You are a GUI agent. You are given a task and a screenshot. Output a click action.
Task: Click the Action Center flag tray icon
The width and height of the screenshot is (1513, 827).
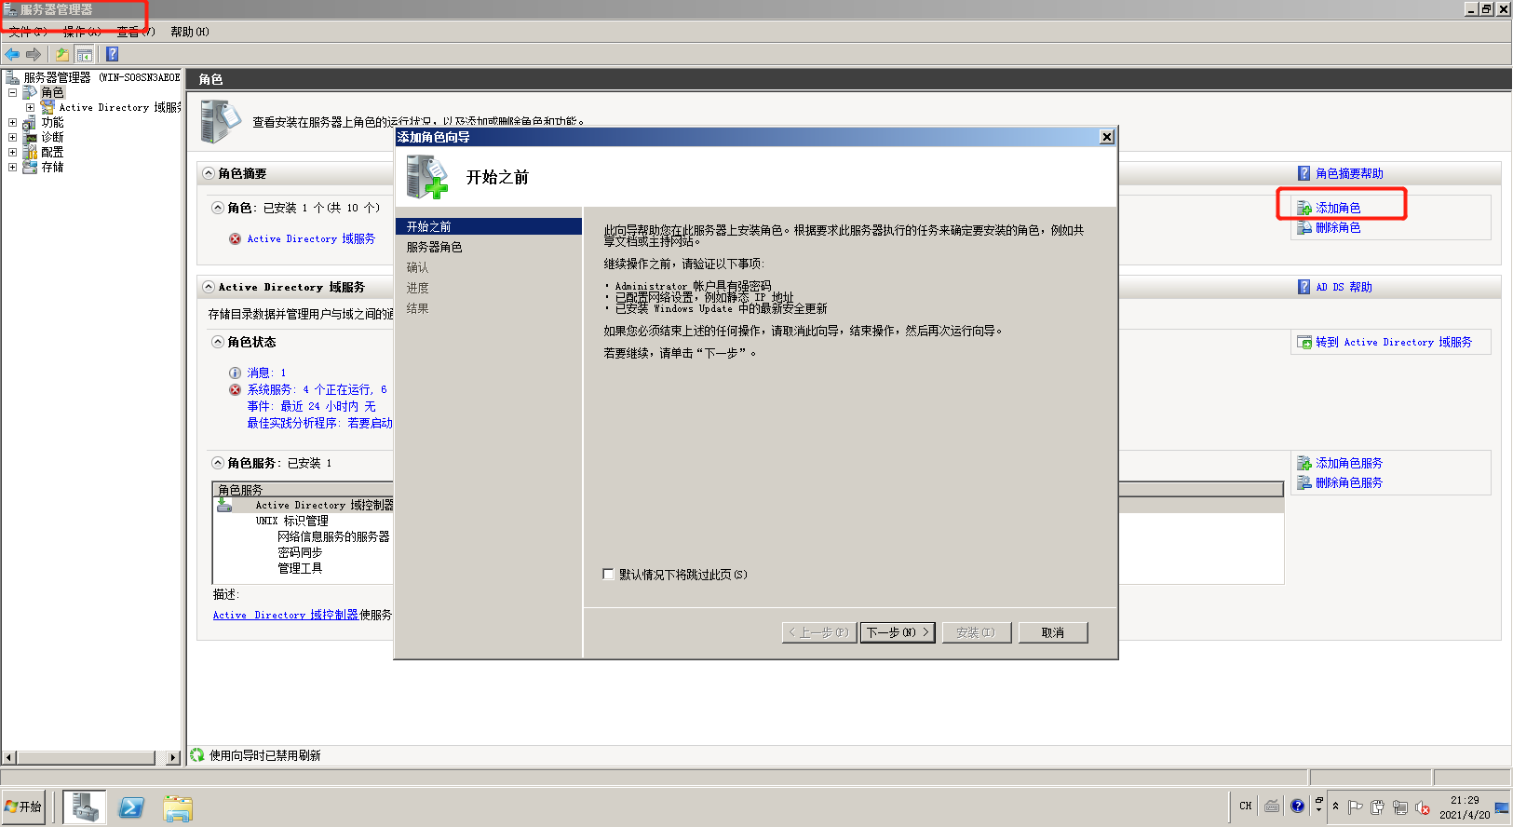coord(1356,807)
